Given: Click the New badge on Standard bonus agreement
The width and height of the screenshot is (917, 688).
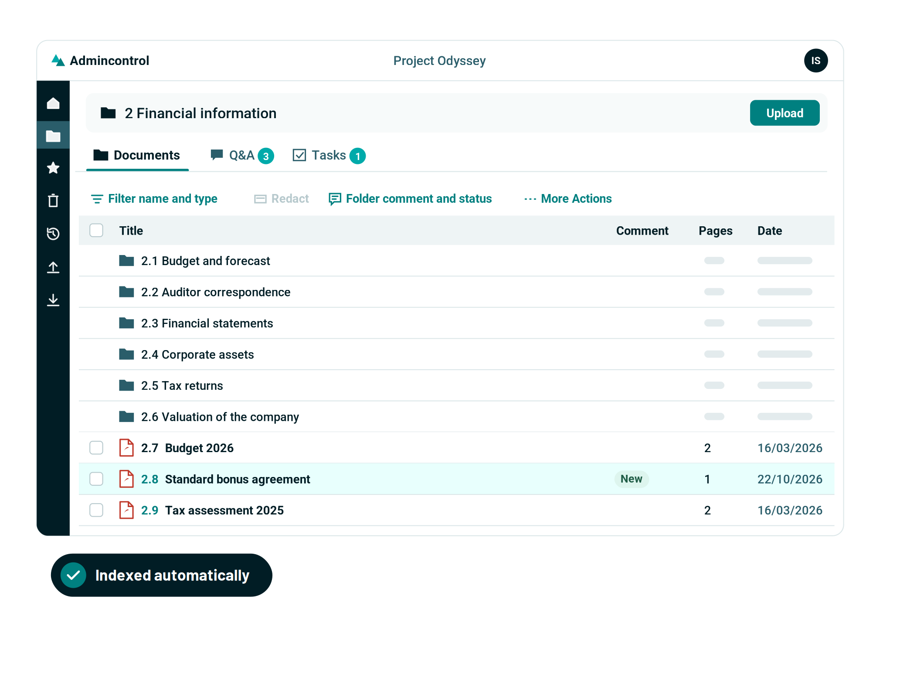Looking at the screenshot, I should (x=632, y=479).
